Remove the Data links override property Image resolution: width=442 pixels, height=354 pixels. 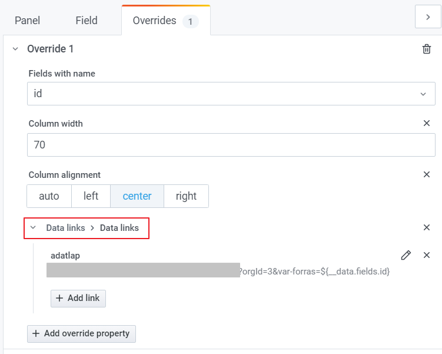click(427, 227)
